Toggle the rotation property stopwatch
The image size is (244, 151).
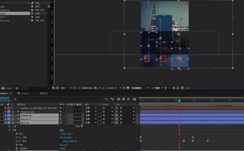point(17,145)
